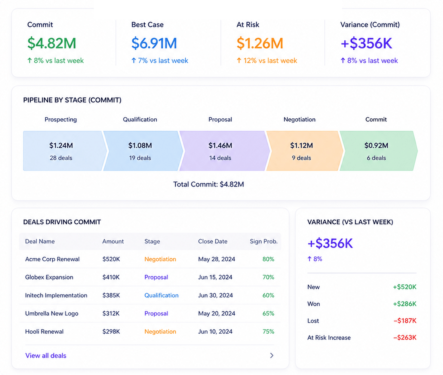The width and height of the screenshot is (443, 375).
Task: Select the Negotiation stage block with 9 deals
Action: (x=305, y=151)
